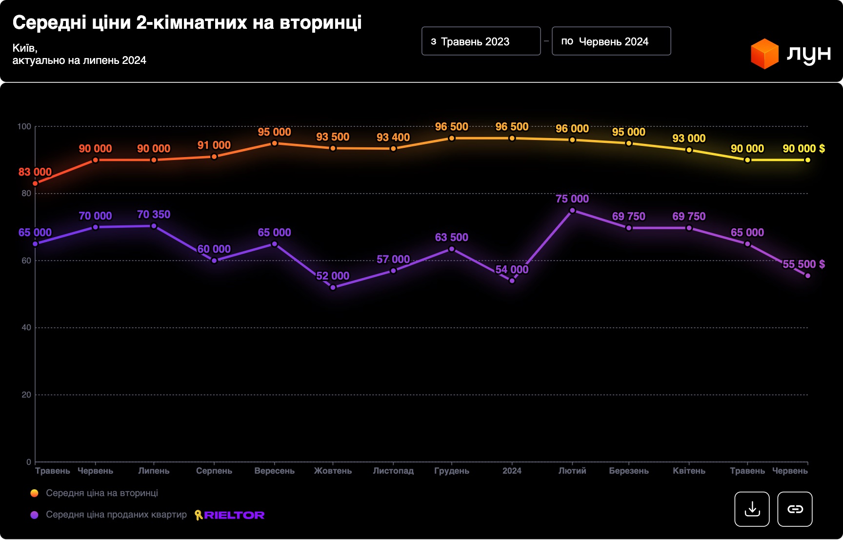Toggle 'Середня ціна проданих квартир' legend series

pyautogui.click(x=116, y=515)
